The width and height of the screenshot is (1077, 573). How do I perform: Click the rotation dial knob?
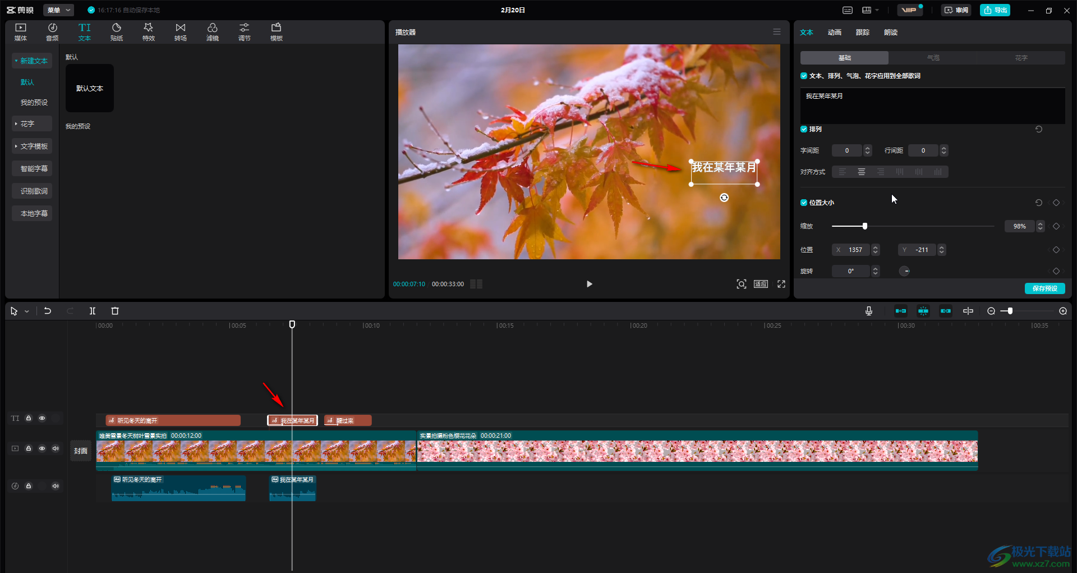[x=904, y=271]
